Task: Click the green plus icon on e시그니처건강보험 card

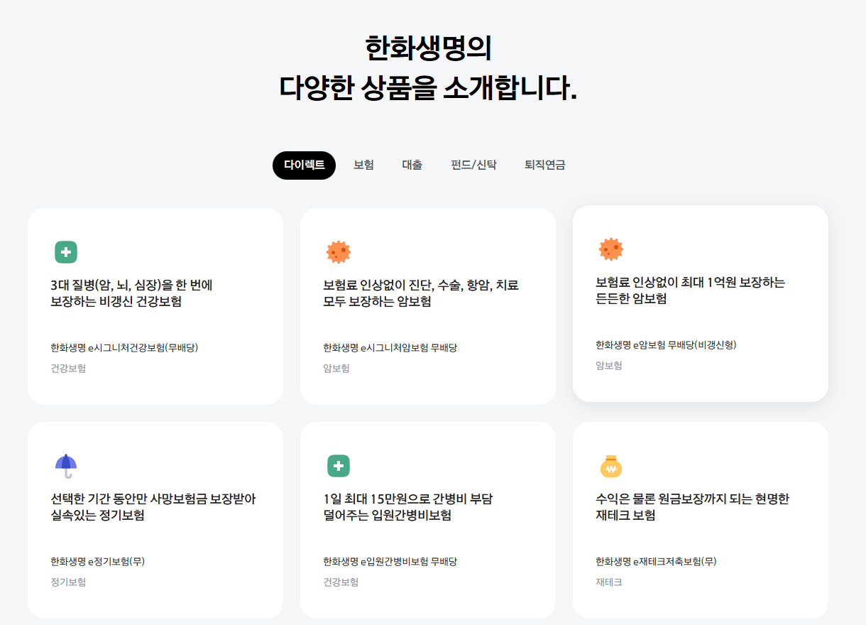Action: pyautogui.click(x=66, y=252)
